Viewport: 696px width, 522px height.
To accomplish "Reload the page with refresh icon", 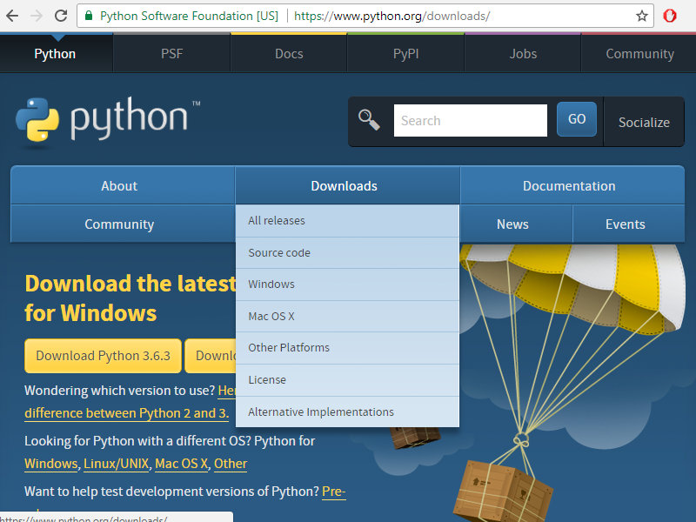I will (61, 16).
